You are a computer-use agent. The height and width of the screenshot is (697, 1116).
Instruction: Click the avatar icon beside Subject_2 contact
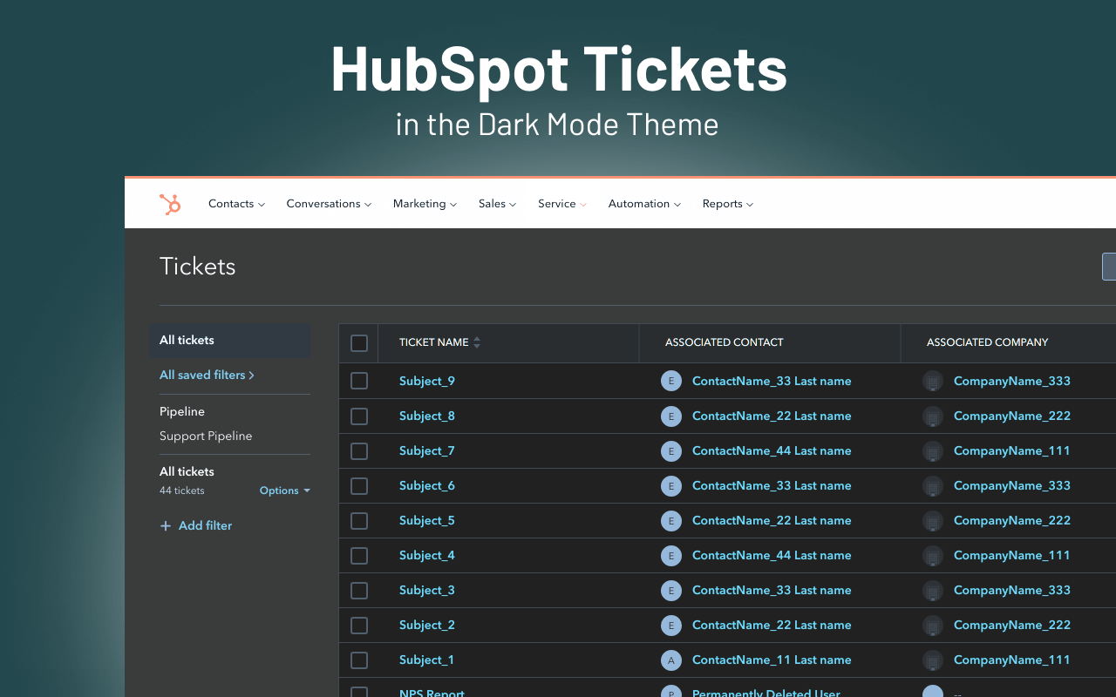pyautogui.click(x=671, y=625)
